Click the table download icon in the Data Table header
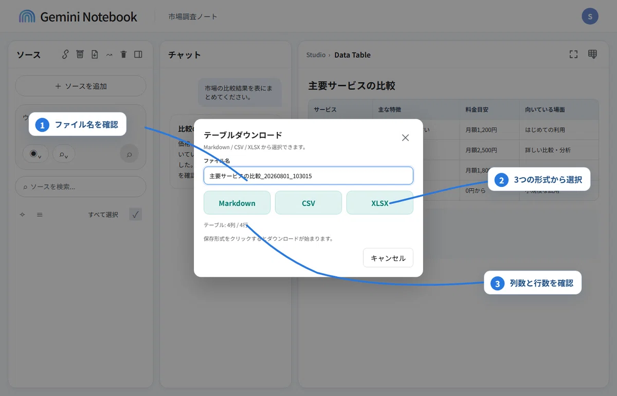The image size is (617, 396). click(592, 54)
